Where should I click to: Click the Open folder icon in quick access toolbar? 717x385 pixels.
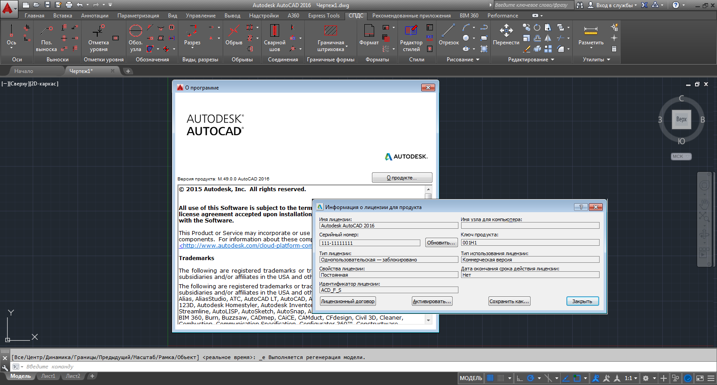pos(37,5)
